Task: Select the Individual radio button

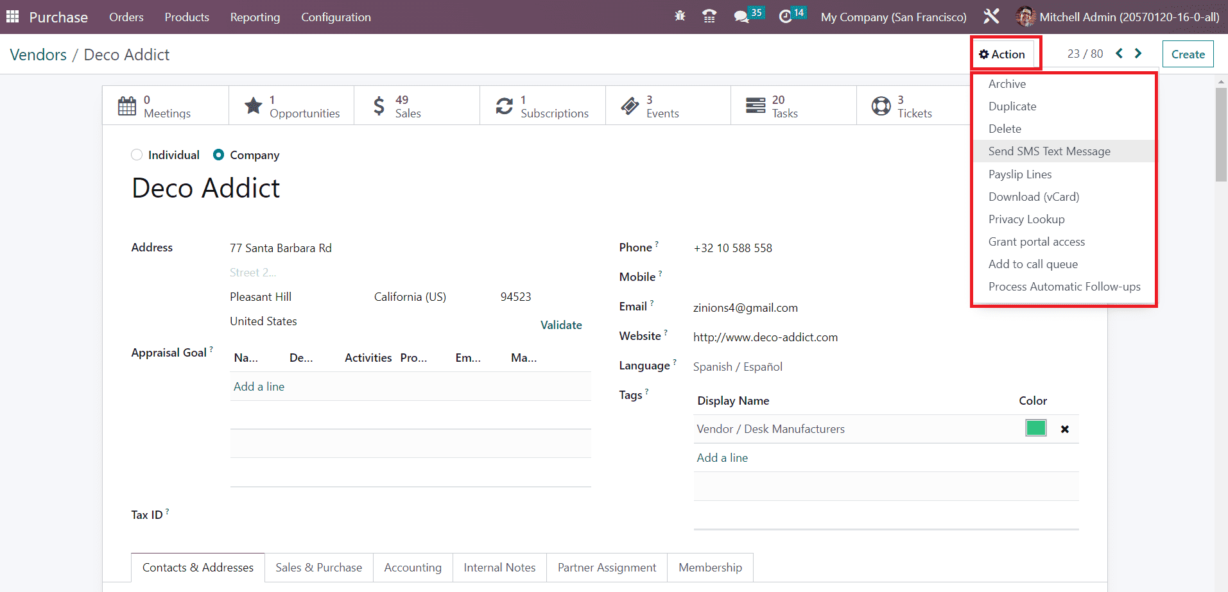Action: (x=137, y=155)
